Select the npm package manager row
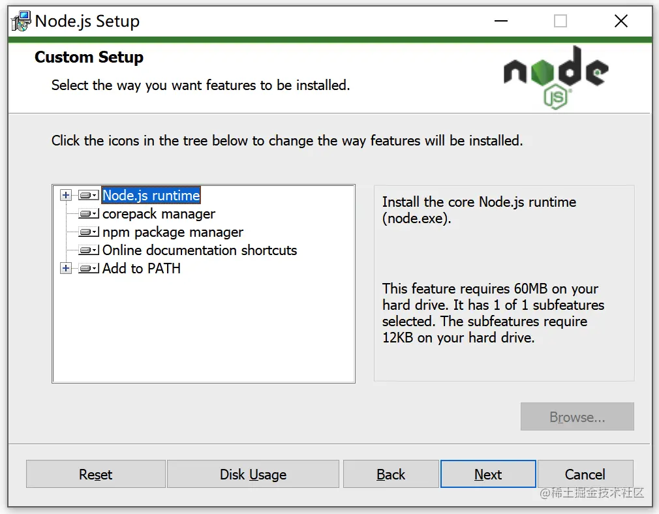Screen dimensions: 659x514 pyautogui.click(x=173, y=232)
